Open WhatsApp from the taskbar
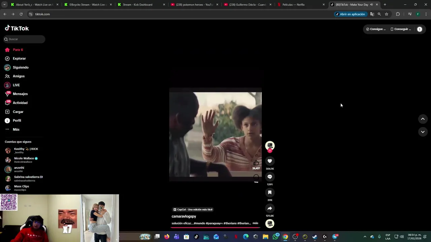Image resolution: width=431 pixels, height=242 pixels. (x=275, y=237)
